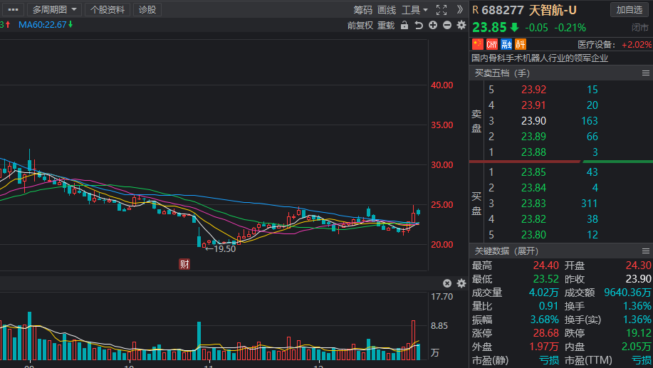Toggle the 前复权 price adjustment option
Image resolution: width=653 pixels, height=368 pixels.
click(x=360, y=25)
